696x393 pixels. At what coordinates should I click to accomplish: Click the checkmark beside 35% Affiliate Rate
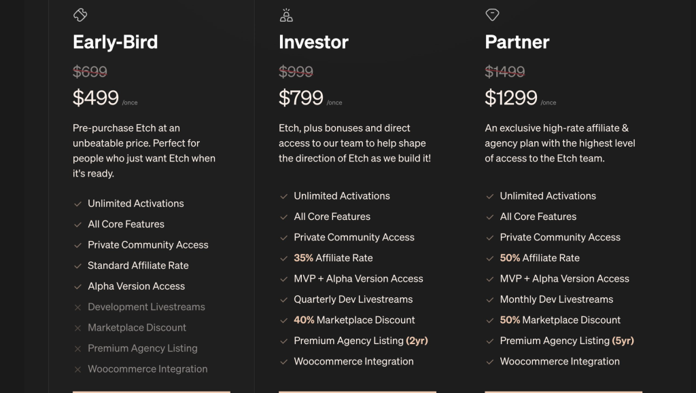tap(283, 259)
